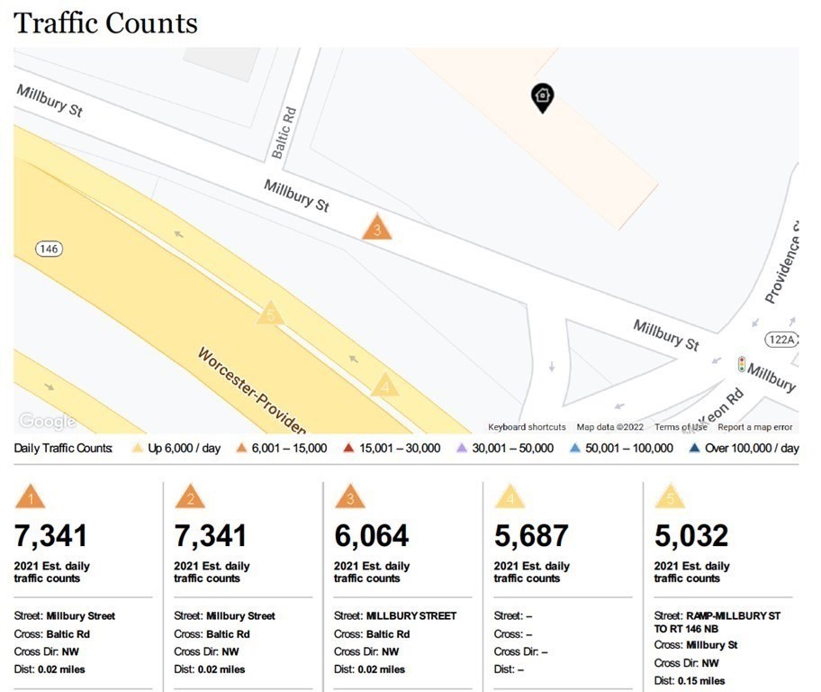This screenshot has width=821, height=692.
Task: Open the Terms of Use link
Action: [681, 427]
